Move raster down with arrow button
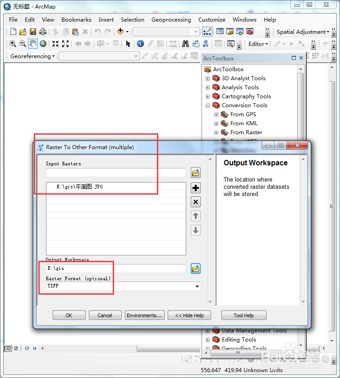Image resolution: width=340 pixels, height=378 pixels. tap(196, 230)
